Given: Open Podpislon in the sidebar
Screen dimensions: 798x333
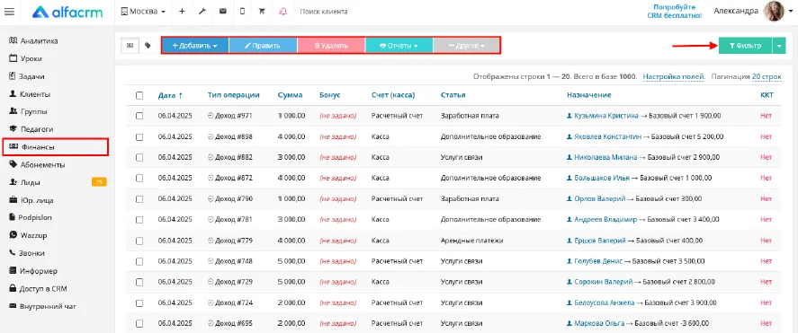Looking at the screenshot, I should (x=31, y=217).
